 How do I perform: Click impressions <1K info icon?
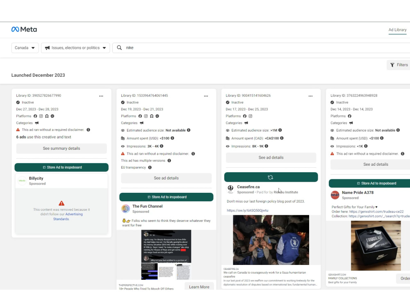pyautogui.click(x=366, y=146)
